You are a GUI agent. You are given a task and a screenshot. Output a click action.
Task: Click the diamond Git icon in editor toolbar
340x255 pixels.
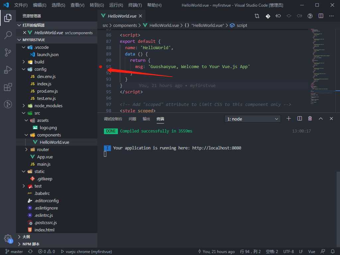pos(268,16)
